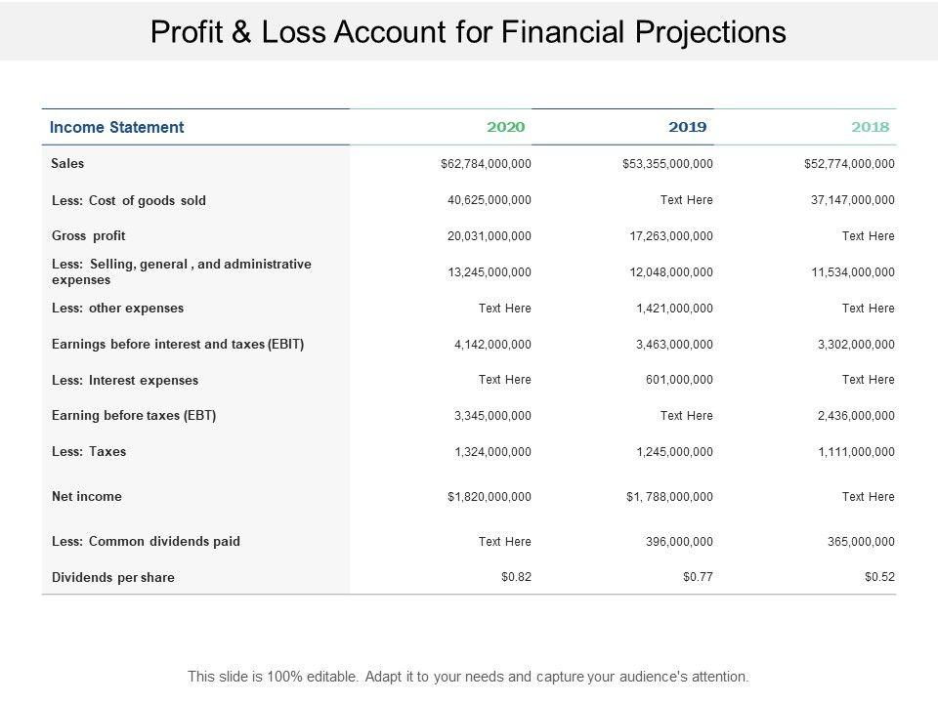Screen dimensions: 938x703
Task: Click "Text Here" in 2018 Gross profit
Action: coord(868,236)
